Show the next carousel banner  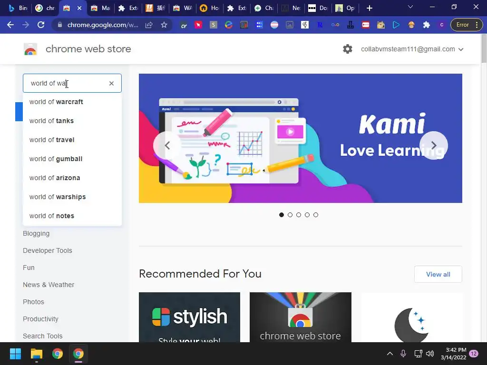pos(434,145)
